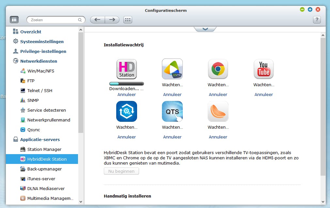330x208 pixels.
Task: Click the search magnifier icon
Action: [x=80, y=20]
